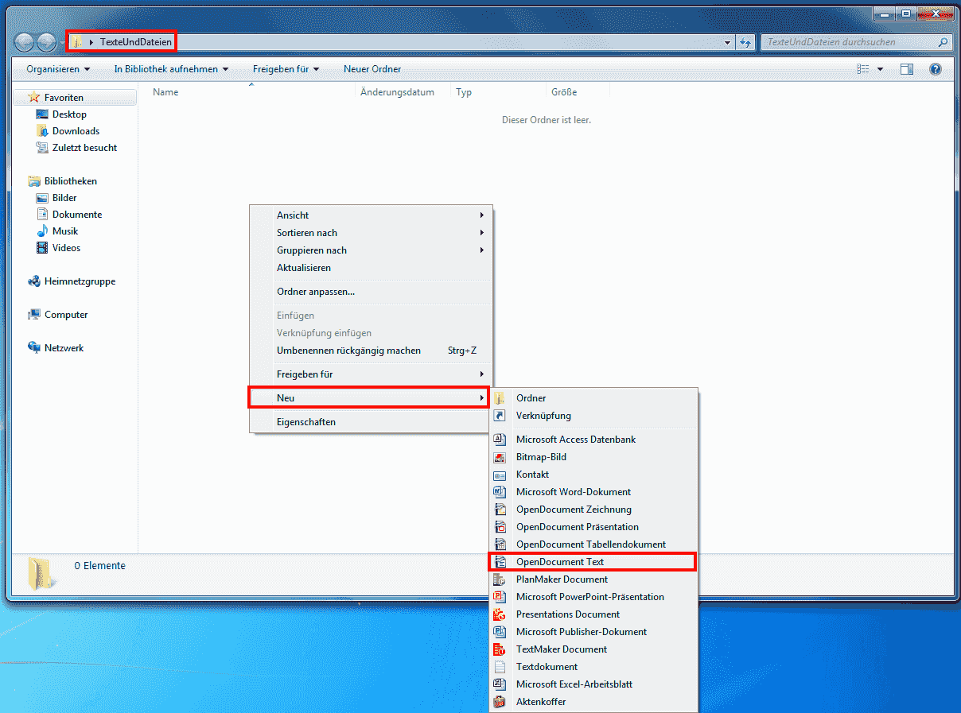Click the help question mark icon
The image size is (961, 713).
click(x=936, y=70)
